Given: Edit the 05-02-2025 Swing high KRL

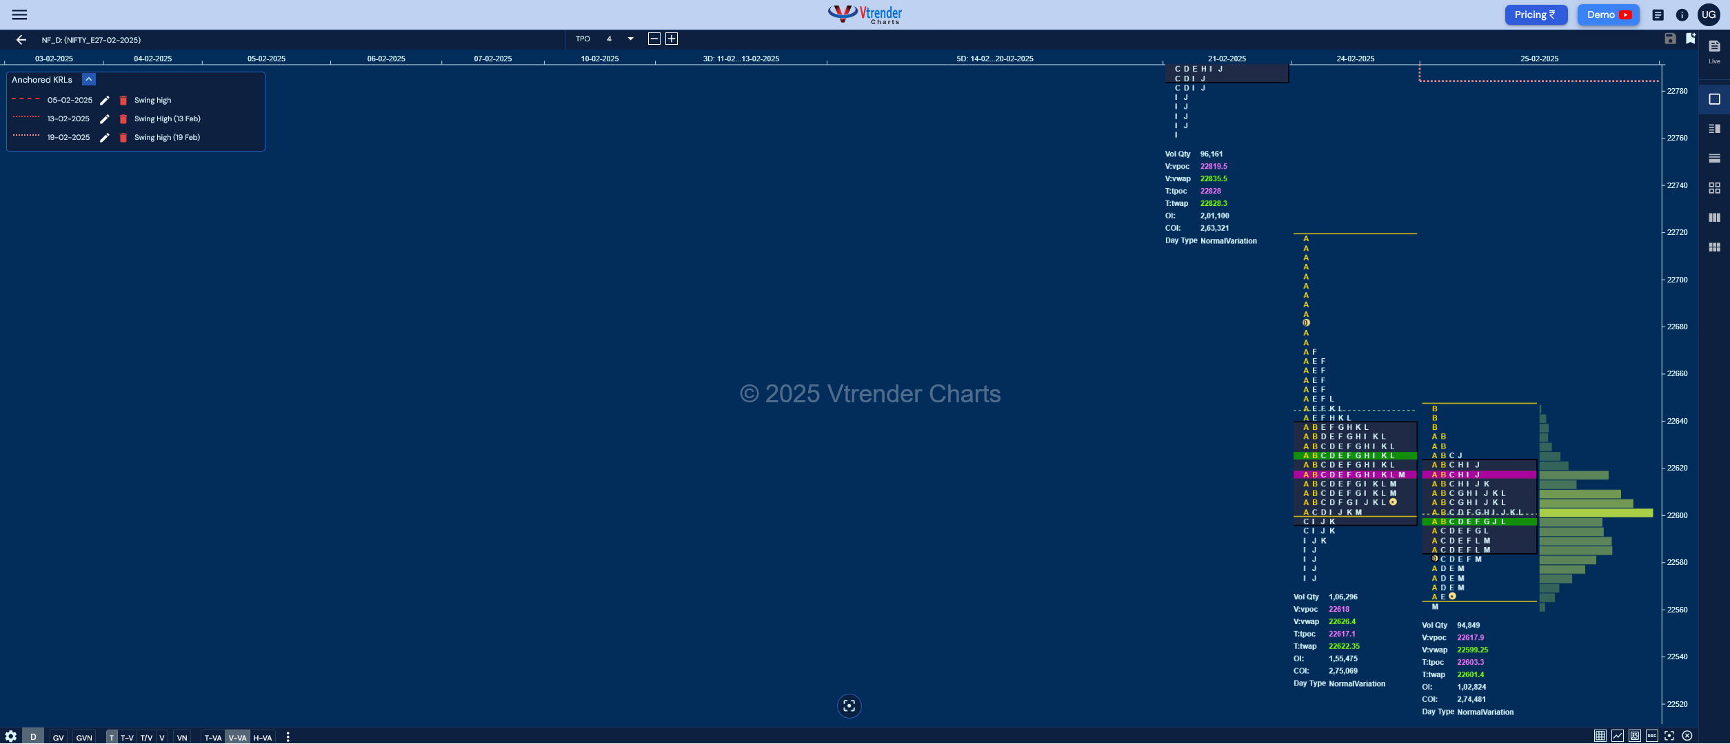Looking at the screenshot, I should (105, 101).
